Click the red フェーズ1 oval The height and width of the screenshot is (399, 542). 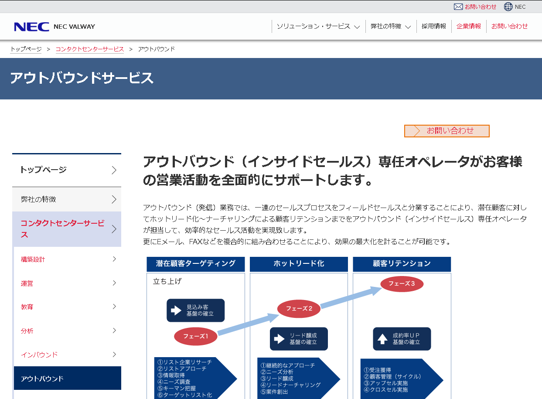195,336
